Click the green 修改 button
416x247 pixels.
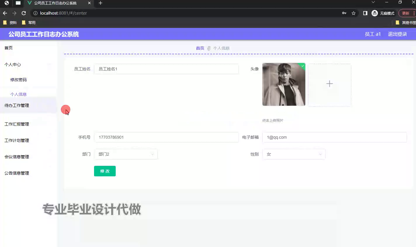[x=105, y=171]
